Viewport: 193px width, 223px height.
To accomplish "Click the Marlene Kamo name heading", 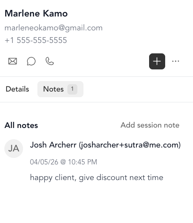I will tap(36, 13).
